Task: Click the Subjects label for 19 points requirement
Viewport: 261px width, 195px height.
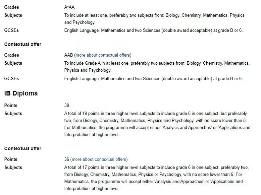Action: 13,114
